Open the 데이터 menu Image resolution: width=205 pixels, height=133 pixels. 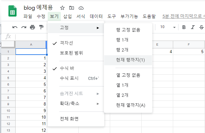tap(96, 16)
